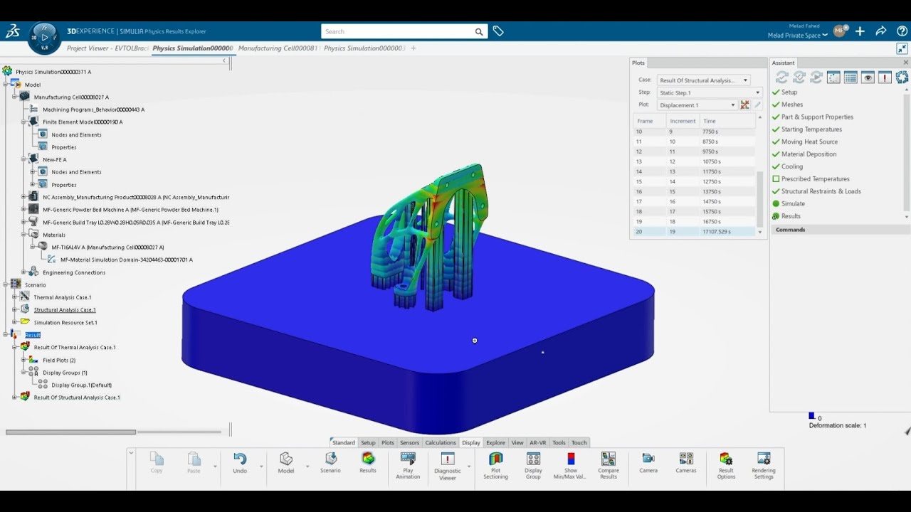Click the eye visibility icon in Assistant toolbar
This screenshot has height=512, width=911.
click(x=868, y=78)
